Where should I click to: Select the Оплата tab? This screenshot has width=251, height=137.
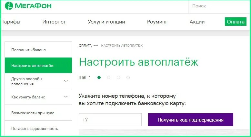236,22
